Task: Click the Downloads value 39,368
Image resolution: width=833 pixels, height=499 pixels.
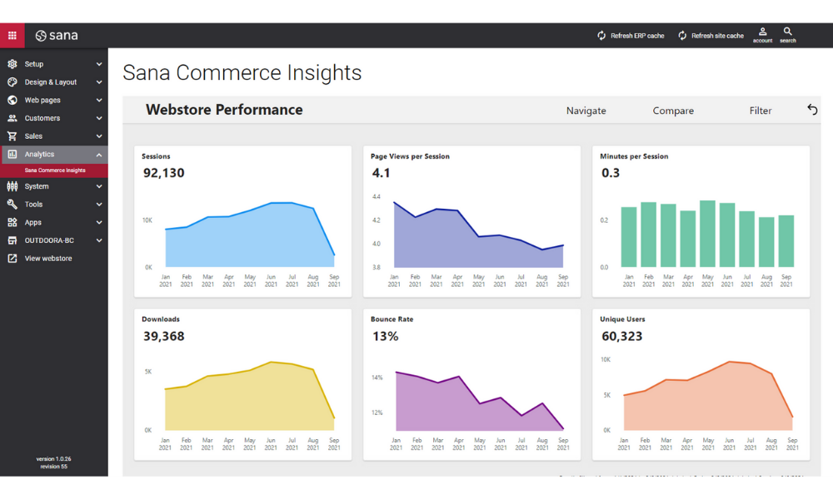Action: [x=163, y=336]
